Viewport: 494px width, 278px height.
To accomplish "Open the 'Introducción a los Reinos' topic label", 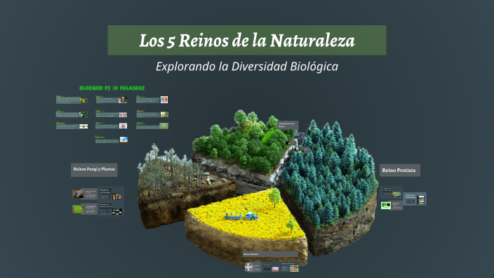I will pyautogui.click(x=288, y=125).
